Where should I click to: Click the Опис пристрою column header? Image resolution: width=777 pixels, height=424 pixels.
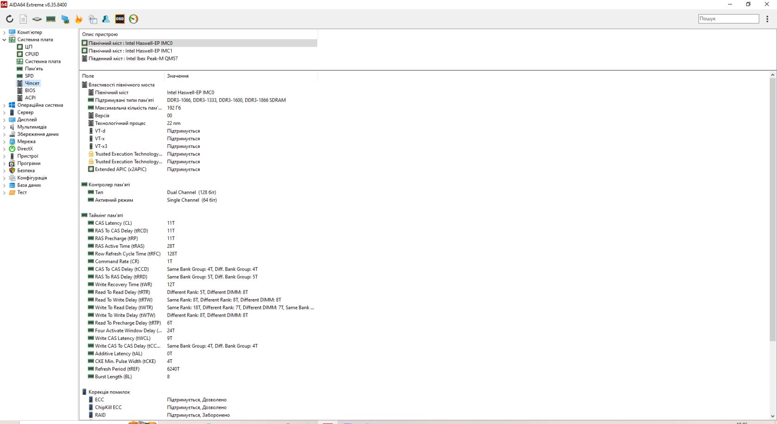click(x=198, y=34)
